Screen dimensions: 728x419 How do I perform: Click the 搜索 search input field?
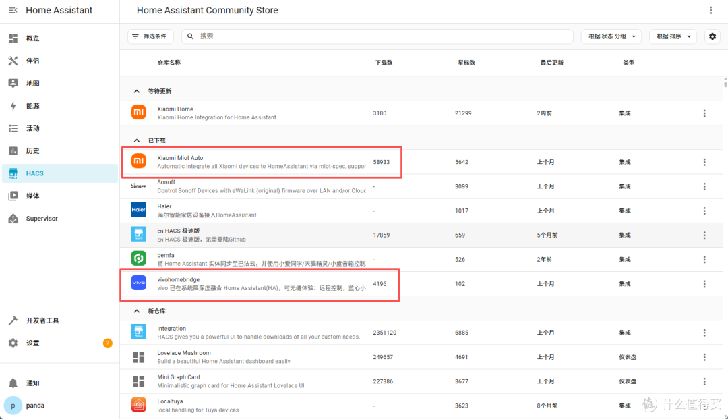click(x=377, y=36)
